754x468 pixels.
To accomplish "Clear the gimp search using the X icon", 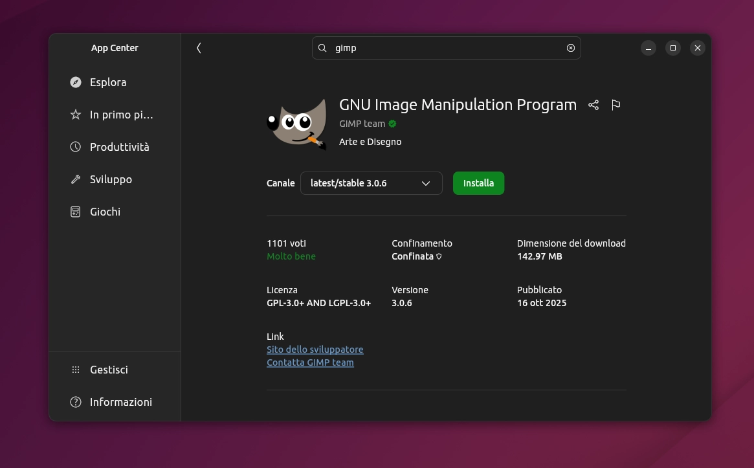I will click(x=570, y=47).
